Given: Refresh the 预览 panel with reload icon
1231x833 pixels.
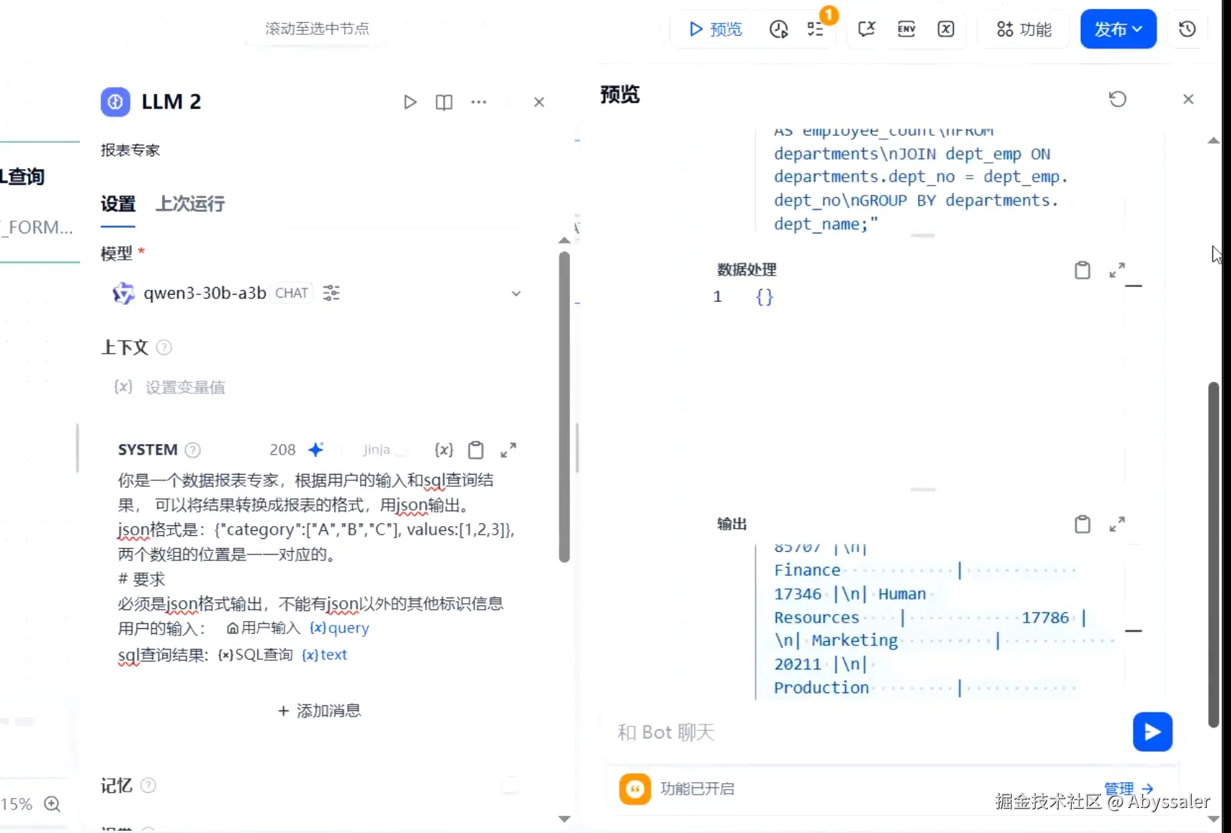Looking at the screenshot, I should 1117,99.
